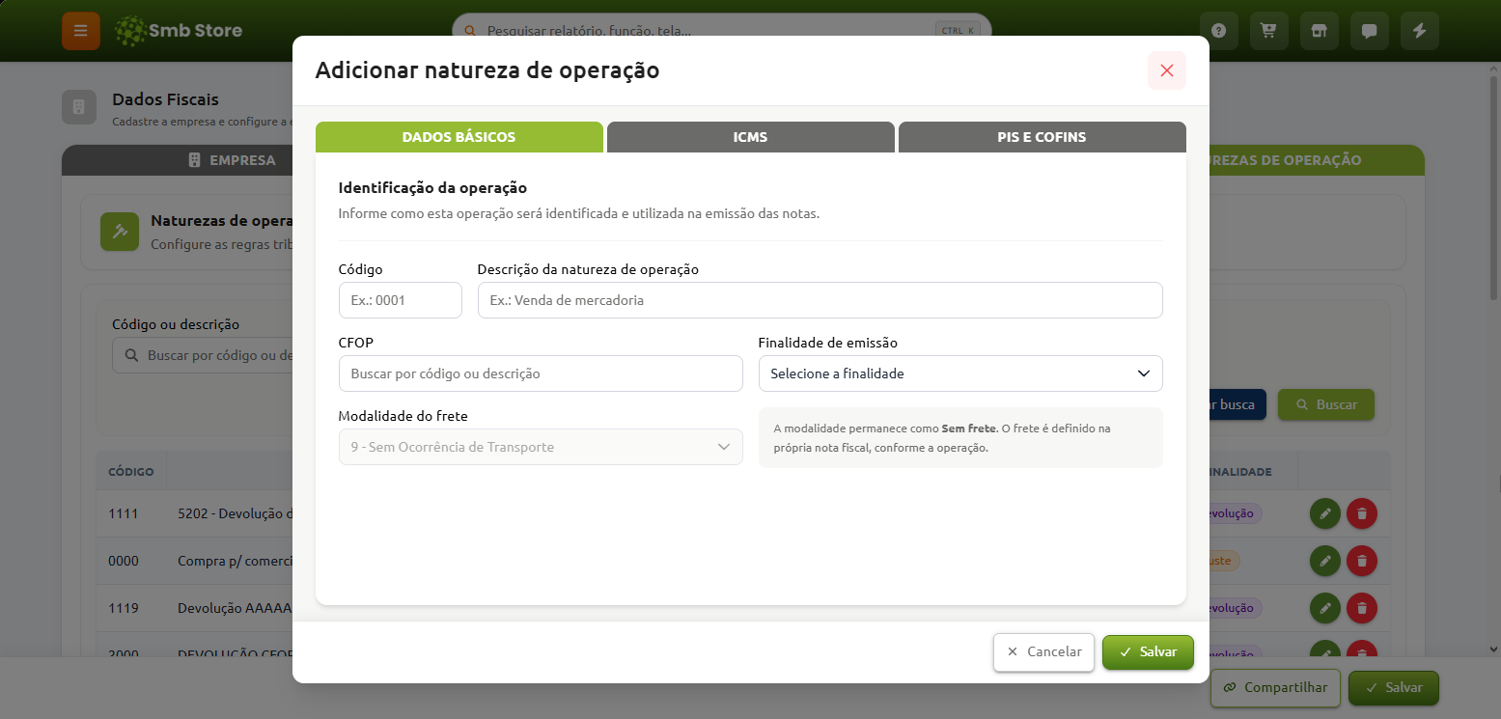The height and width of the screenshot is (719, 1501).
Task: Click the lightning bolt shortcut icon
Action: [1419, 31]
